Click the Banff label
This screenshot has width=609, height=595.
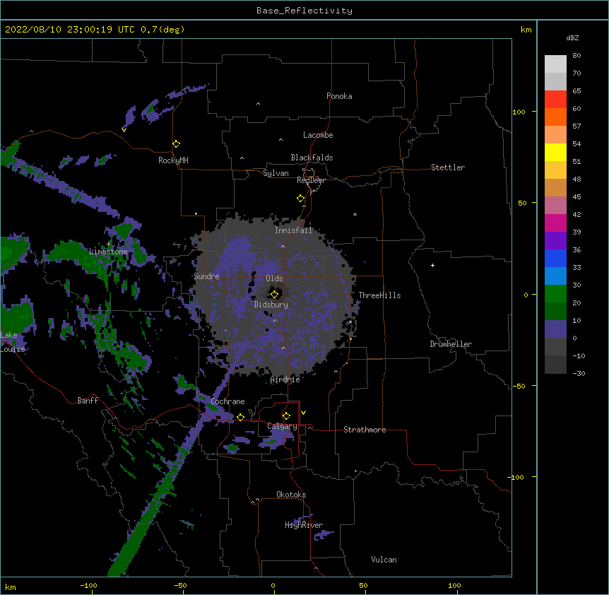point(88,401)
